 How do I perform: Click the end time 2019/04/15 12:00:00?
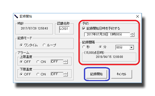[109, 57]
